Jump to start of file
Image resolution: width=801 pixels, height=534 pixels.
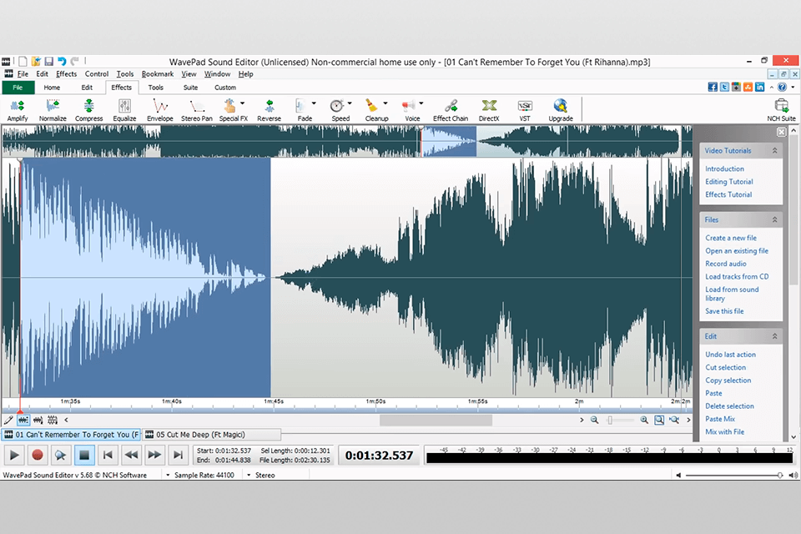click(108, 455)
